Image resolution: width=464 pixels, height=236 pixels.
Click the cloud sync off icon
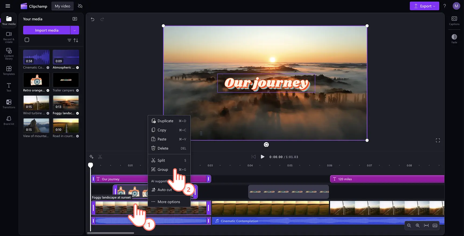coord(80,6)
